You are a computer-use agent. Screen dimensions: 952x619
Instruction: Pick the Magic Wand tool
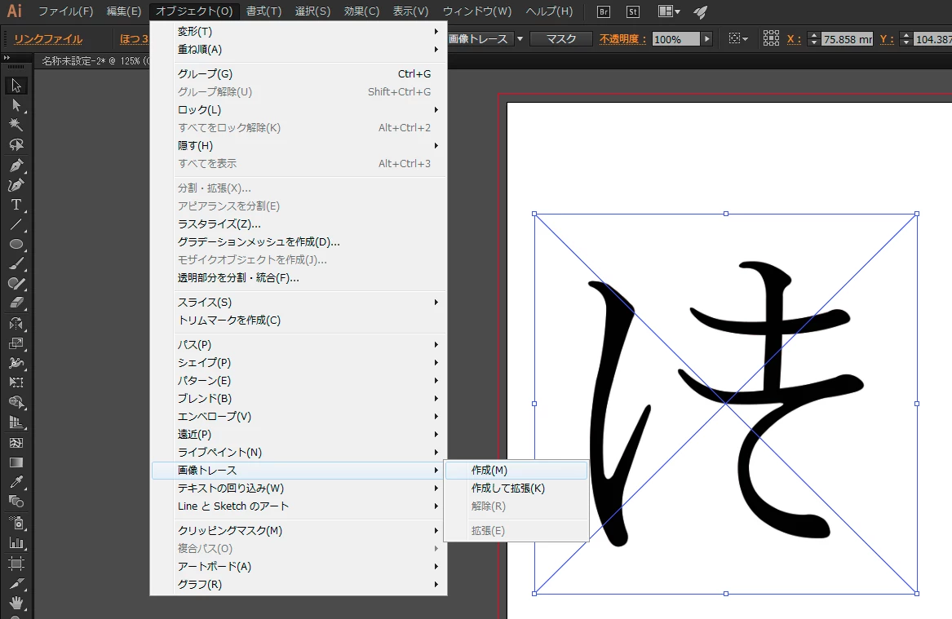pyautogui.click(x=16, y=125)
